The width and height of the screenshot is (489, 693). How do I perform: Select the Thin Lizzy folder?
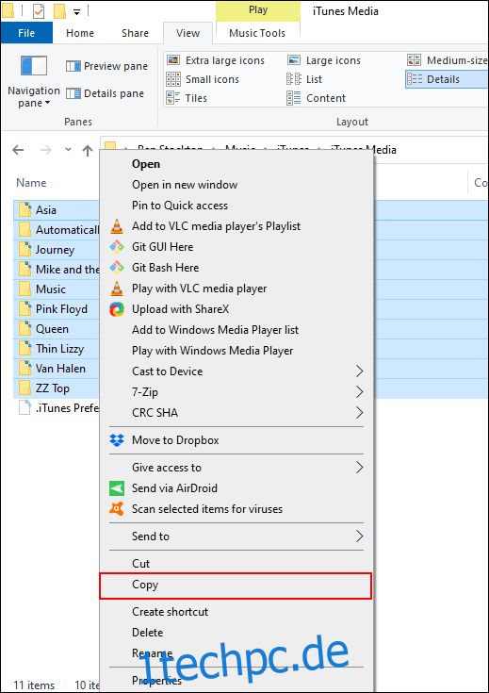tap(57, 349)
